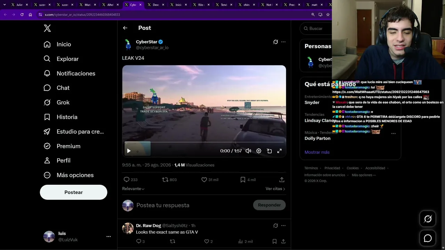Screen dimensions: 445x250
Task: Enter fullscreen on the video
Action: [x=279, y=151]
